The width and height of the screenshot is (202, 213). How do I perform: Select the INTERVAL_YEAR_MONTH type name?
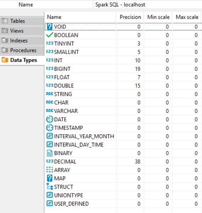[x=84, y=136]
